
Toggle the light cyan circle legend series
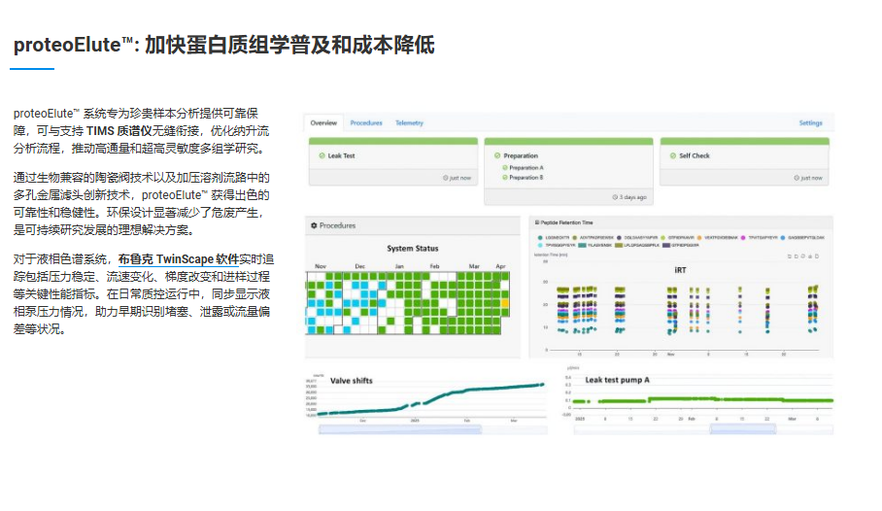tap(540, 245)
